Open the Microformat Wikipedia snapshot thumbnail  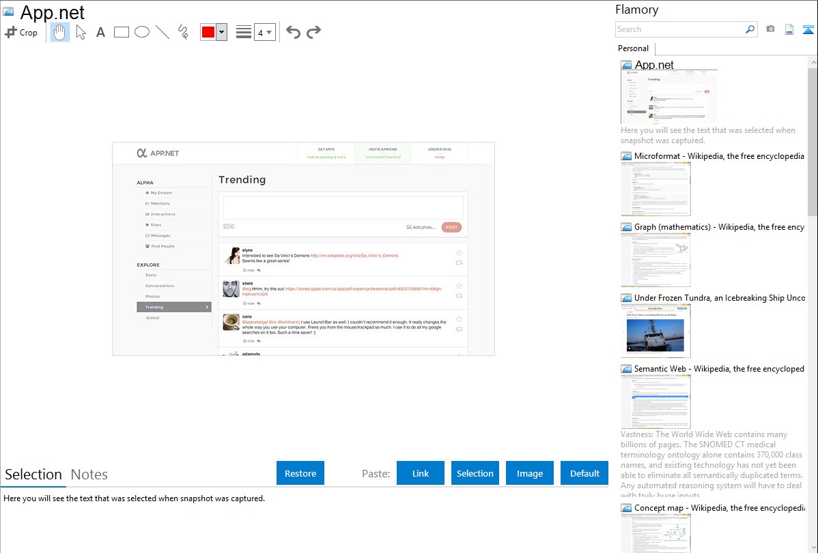click(655, 189)
